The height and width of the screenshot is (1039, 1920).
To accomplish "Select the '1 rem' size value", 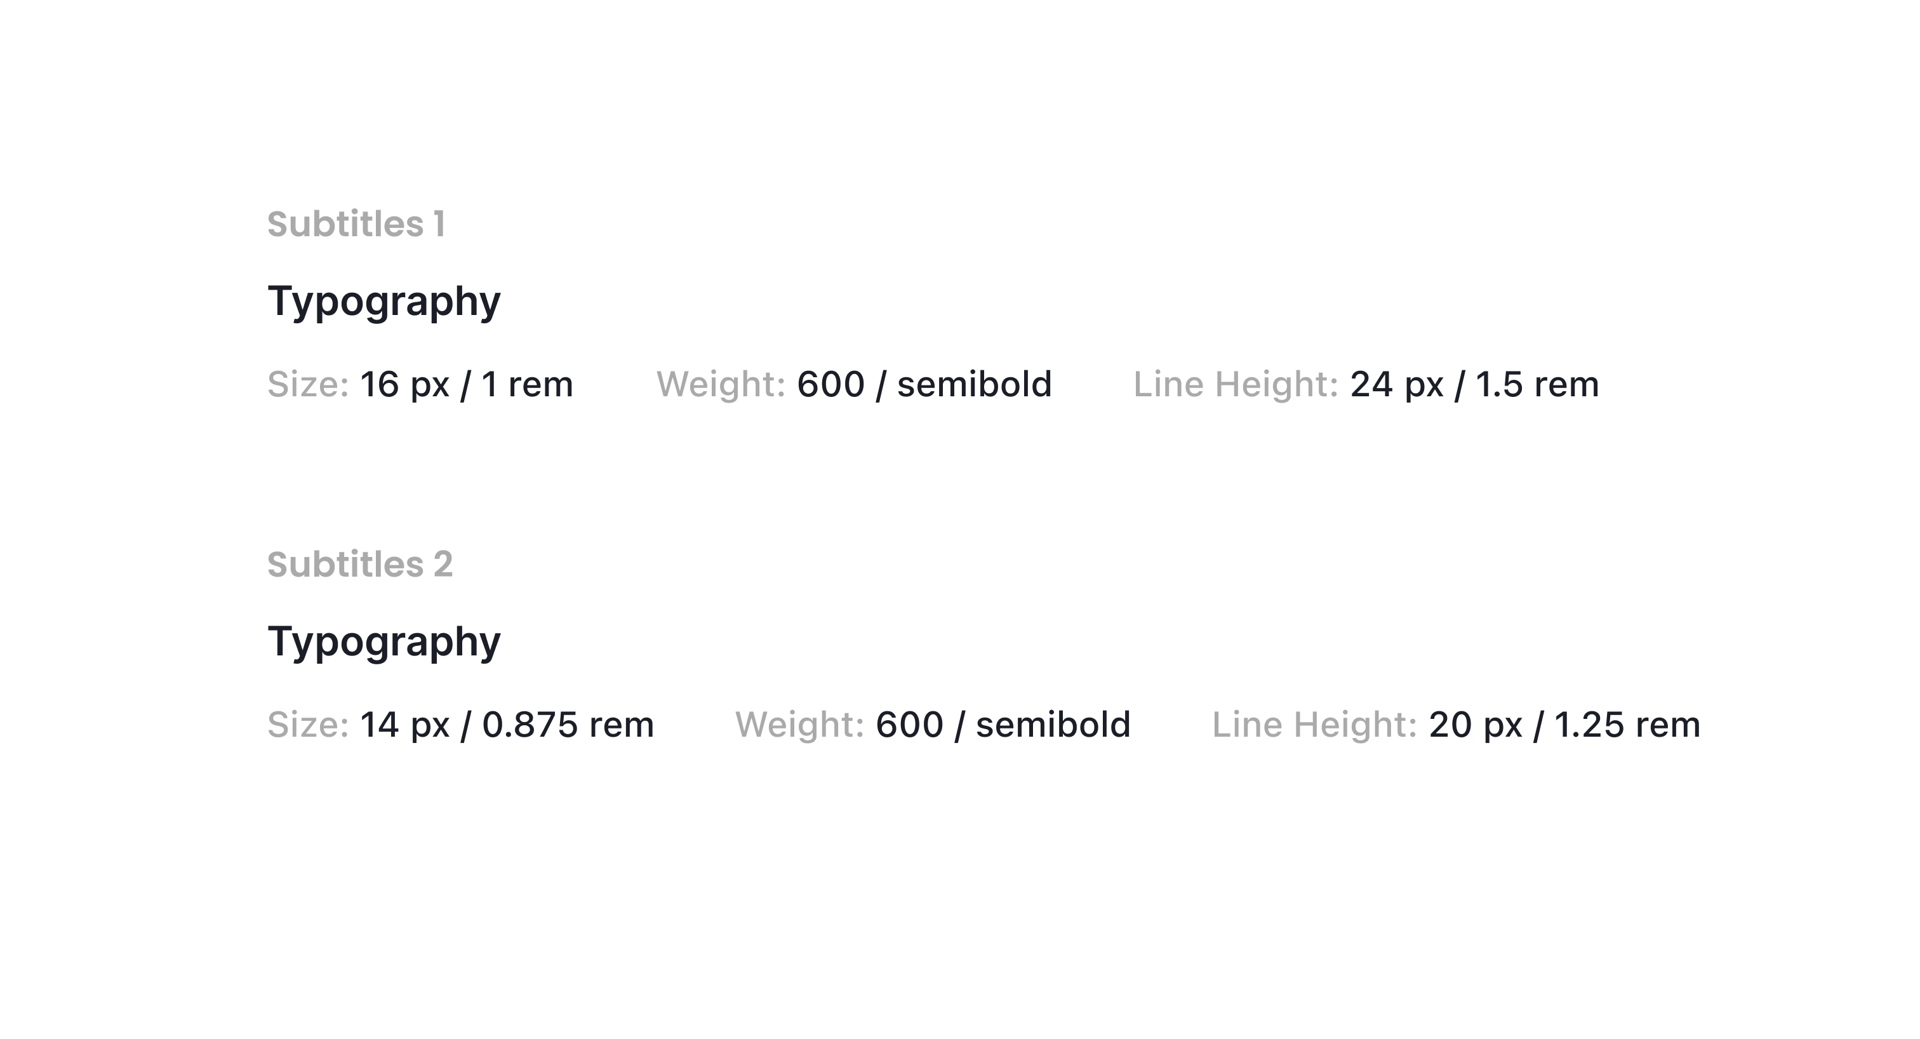I will pyautogui.click(x=527, y=385).
